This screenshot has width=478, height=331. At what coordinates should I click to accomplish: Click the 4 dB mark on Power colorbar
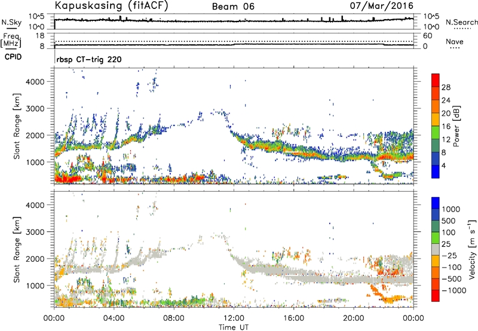[x=443, y=166]
